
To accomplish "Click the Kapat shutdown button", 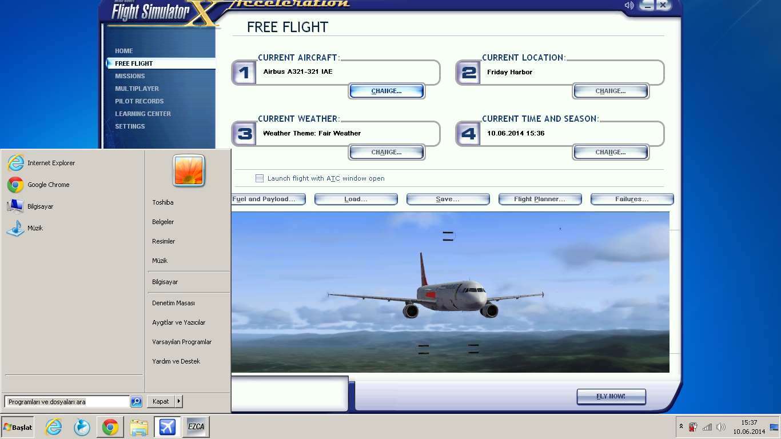I will (161, 401).
